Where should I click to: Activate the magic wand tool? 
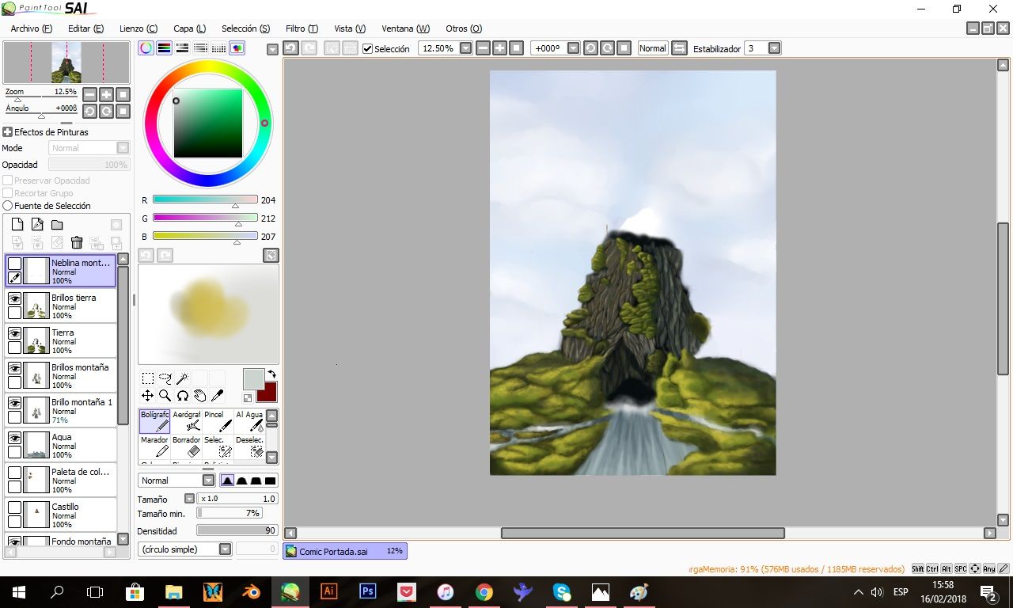pyautogui.click(x=182, y=378)
